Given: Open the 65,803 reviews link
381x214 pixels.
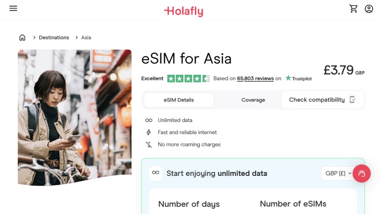Looking at the screenshot, I should (x=255, y=79).
